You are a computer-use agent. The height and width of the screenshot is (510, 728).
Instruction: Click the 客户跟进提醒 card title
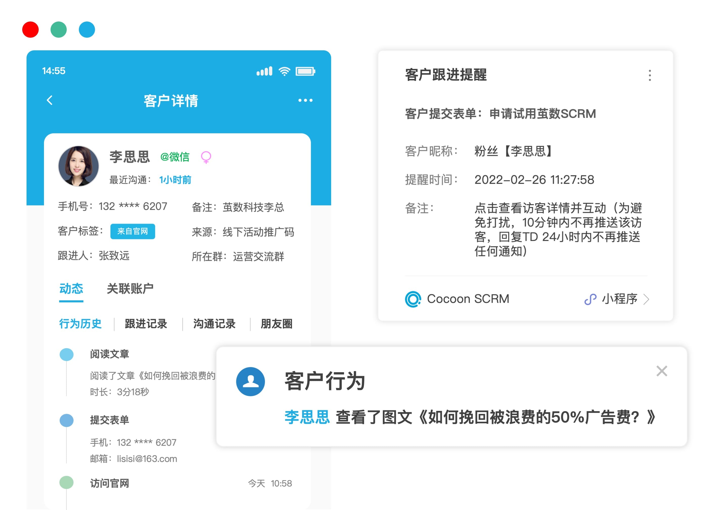[x=446, y=75]
